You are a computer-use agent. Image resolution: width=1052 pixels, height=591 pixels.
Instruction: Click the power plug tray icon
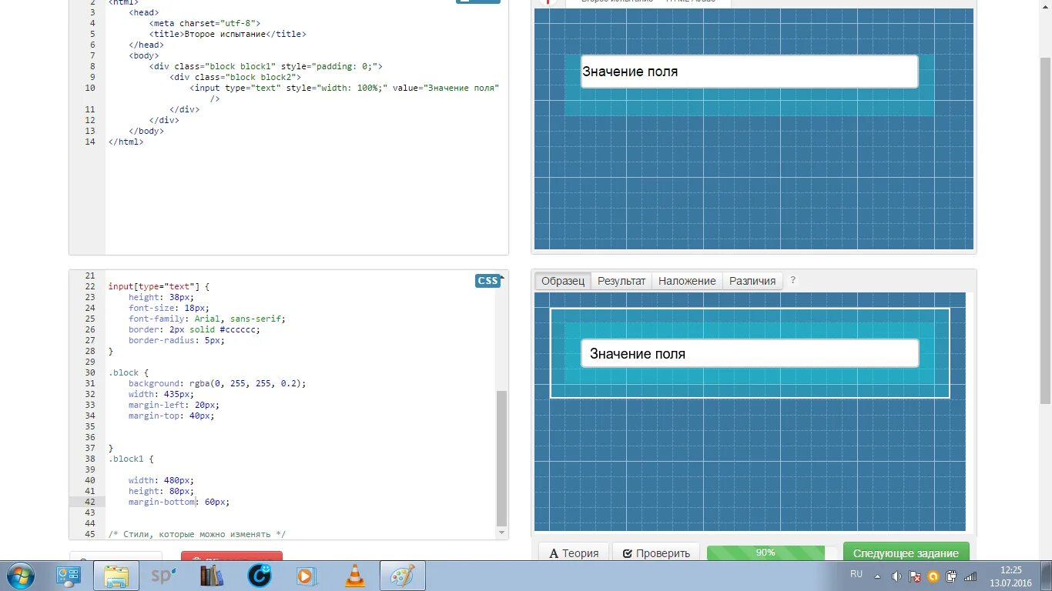coord(952,576)
